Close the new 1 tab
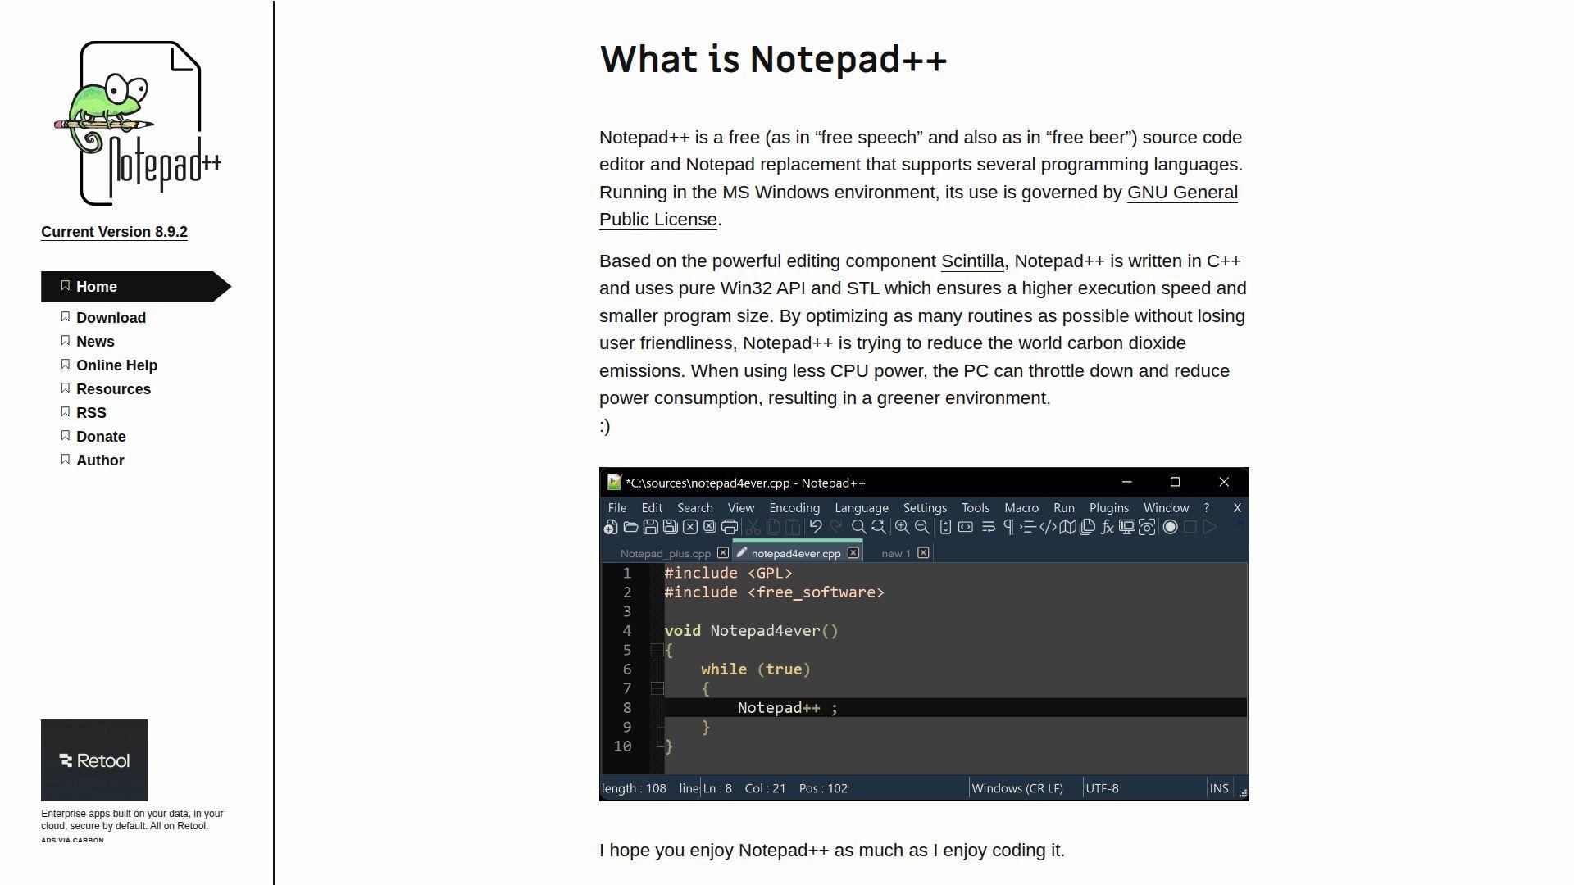Viewport: 1574px width, 885px height. (x=924, y=553)
